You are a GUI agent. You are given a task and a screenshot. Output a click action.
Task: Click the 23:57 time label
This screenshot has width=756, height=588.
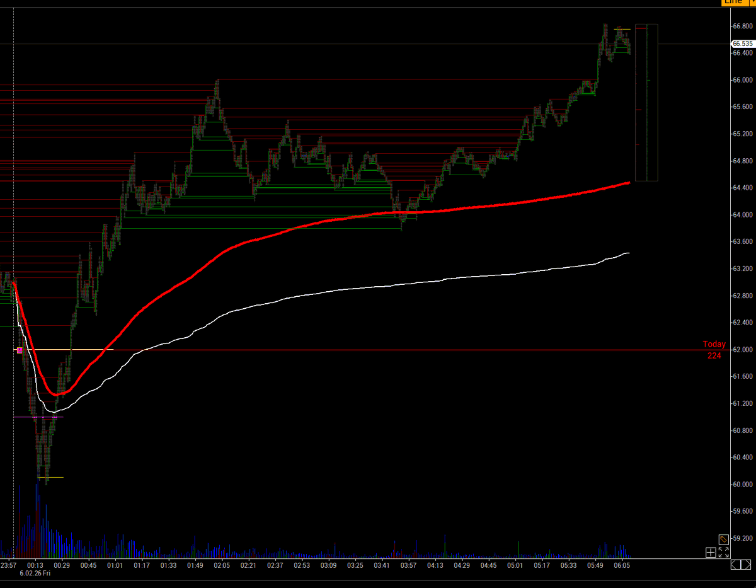tap(8, 566)
